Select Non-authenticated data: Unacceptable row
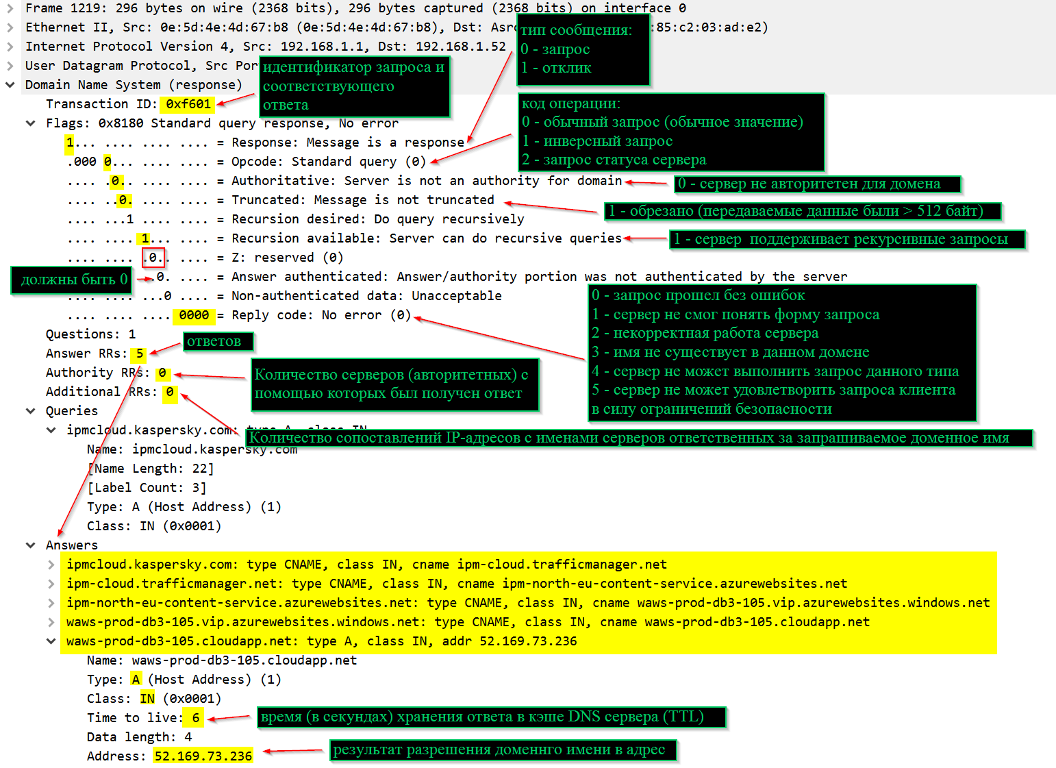The image size is (1056, 768). pyautogui.click(x=284, y=296)
